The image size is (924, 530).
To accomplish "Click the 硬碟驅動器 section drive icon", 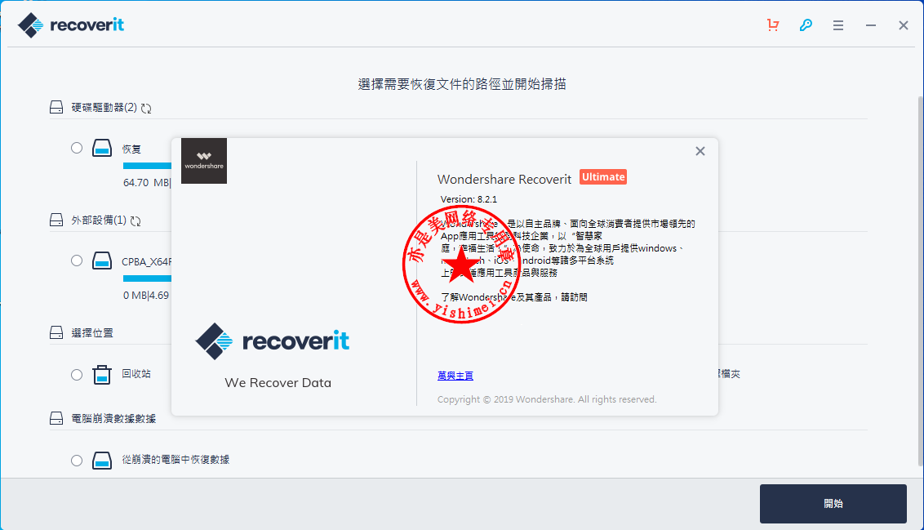I will click(x=56, y=107).
